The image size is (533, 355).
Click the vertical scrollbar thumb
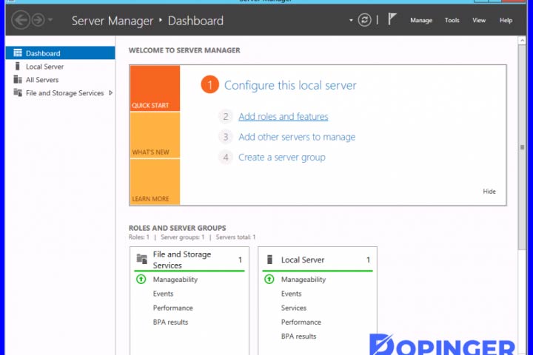click(x=522, y=147)
